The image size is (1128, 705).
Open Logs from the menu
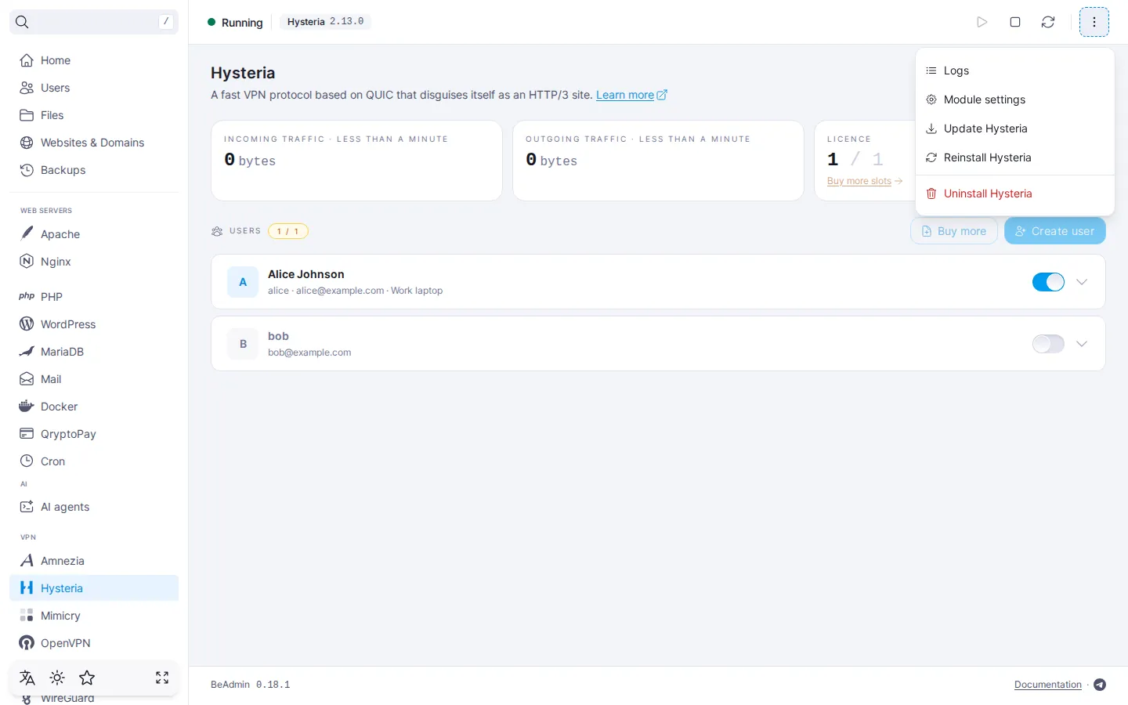1015,70
